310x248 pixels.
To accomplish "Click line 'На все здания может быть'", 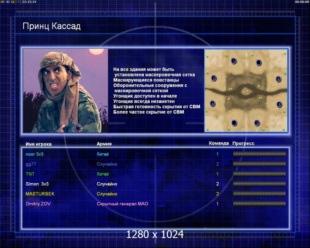I will pyautogui.click(x=143, y=69).
